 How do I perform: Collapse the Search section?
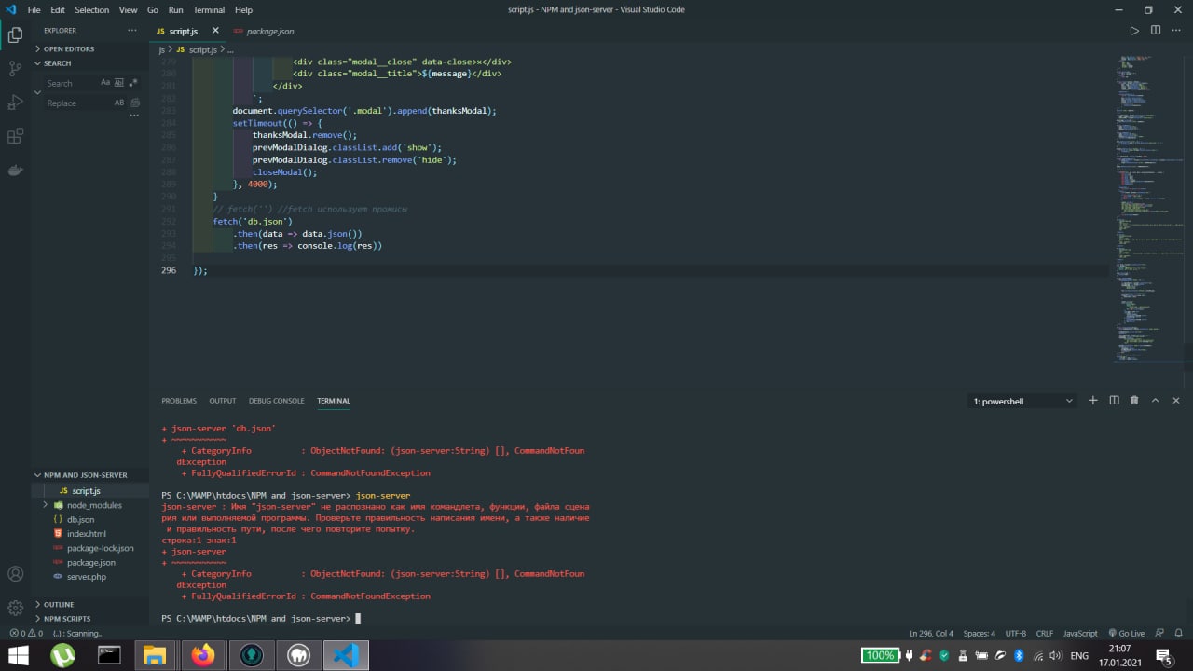click(x=57, y=63)
